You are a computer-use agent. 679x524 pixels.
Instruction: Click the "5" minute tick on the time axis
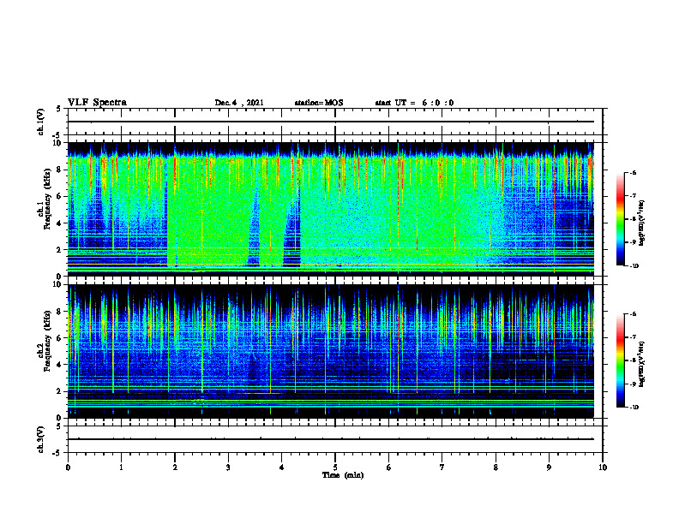pos(335,467)
